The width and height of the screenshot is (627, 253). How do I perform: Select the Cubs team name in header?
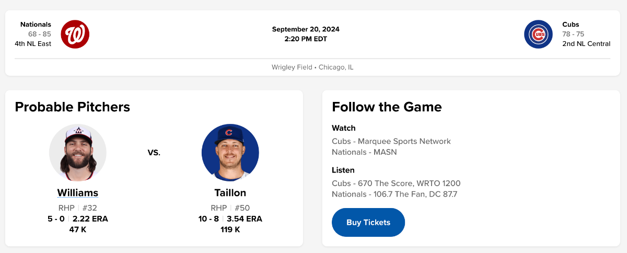[x=571, y=25]
